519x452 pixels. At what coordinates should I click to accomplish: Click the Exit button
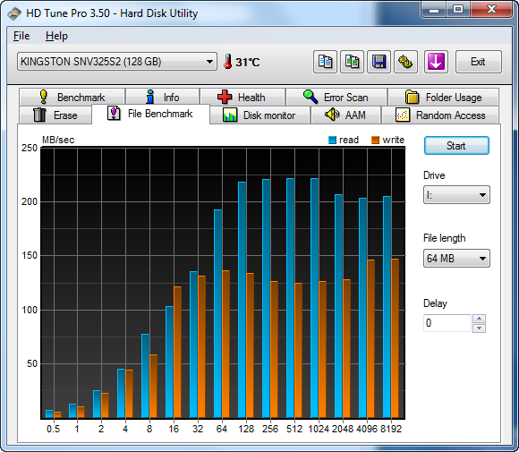pos(479,62)
